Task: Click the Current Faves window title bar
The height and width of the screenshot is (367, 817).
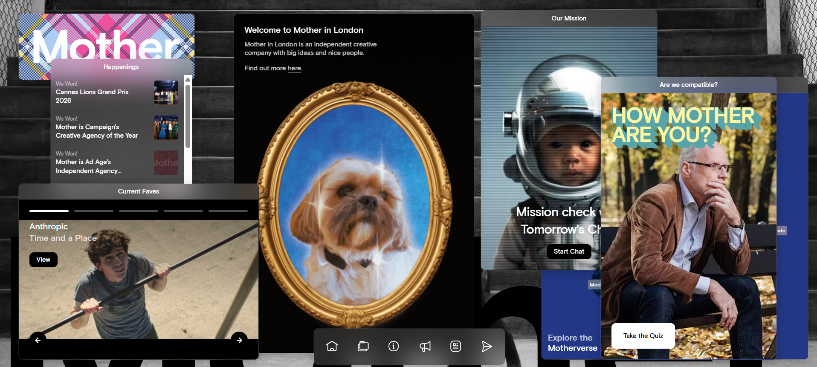Action: pos(139,191)
